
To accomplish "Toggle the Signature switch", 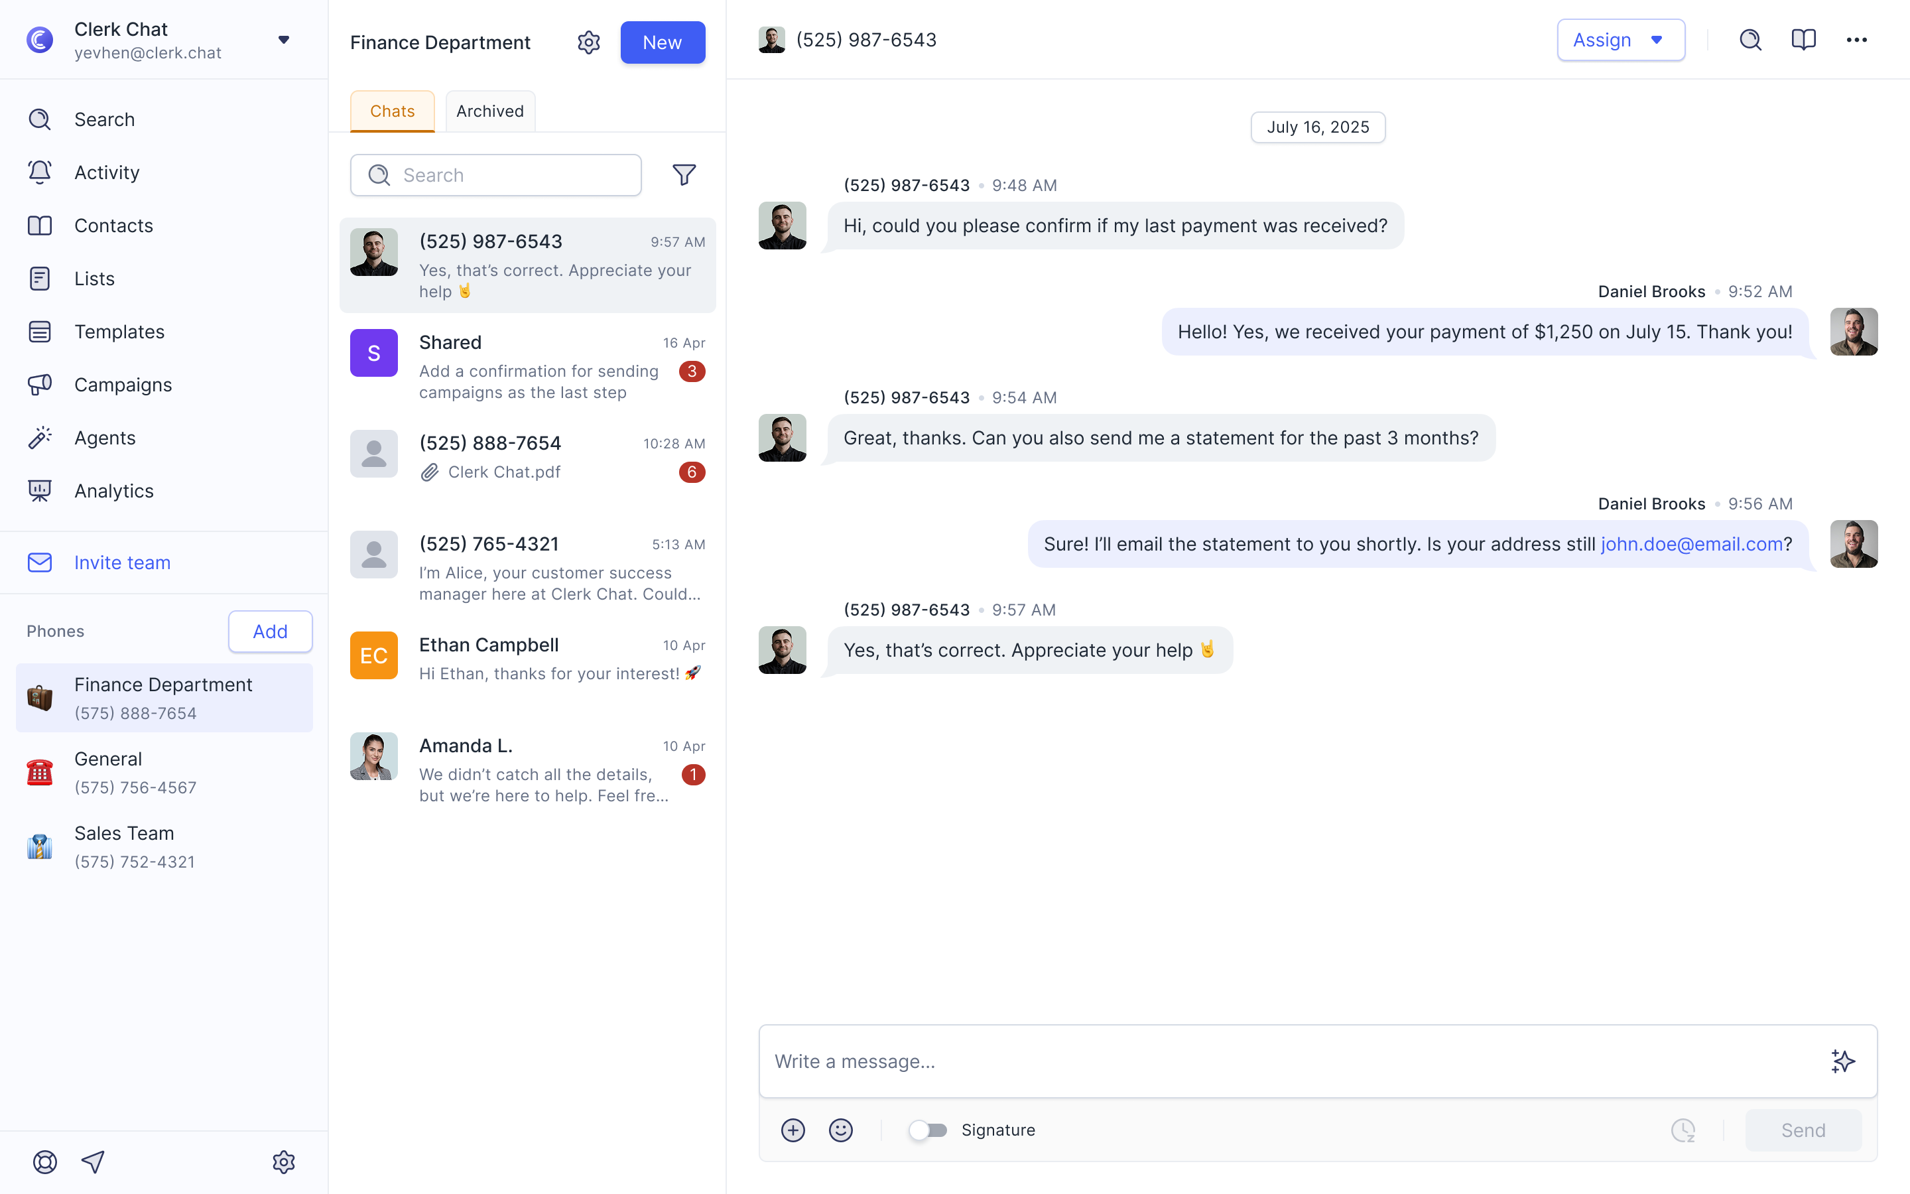I will [x=927, y=1130].
